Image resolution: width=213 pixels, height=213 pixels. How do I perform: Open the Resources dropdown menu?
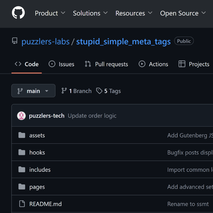[x=134, y=13]
